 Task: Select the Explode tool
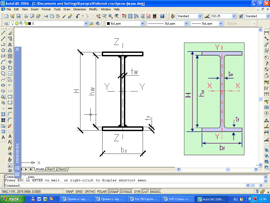[10, 126]
